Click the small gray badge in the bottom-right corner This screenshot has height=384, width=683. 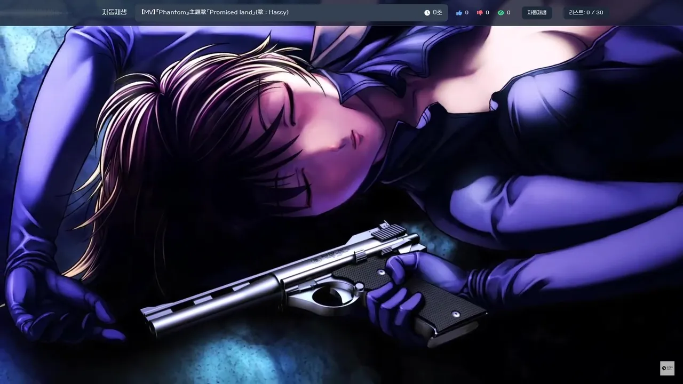click(x=667, y=368)
